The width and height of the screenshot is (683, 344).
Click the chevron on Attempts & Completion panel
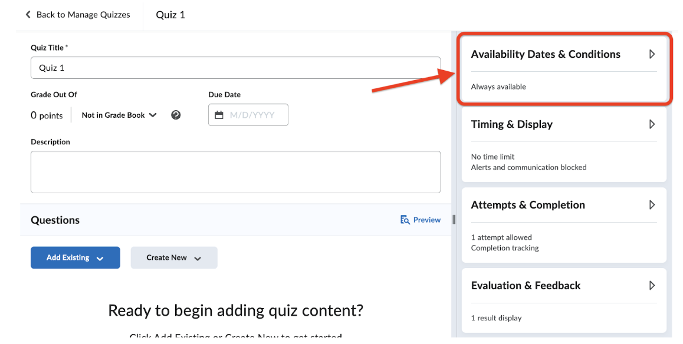pyautogui.click(x=652, y=205)
